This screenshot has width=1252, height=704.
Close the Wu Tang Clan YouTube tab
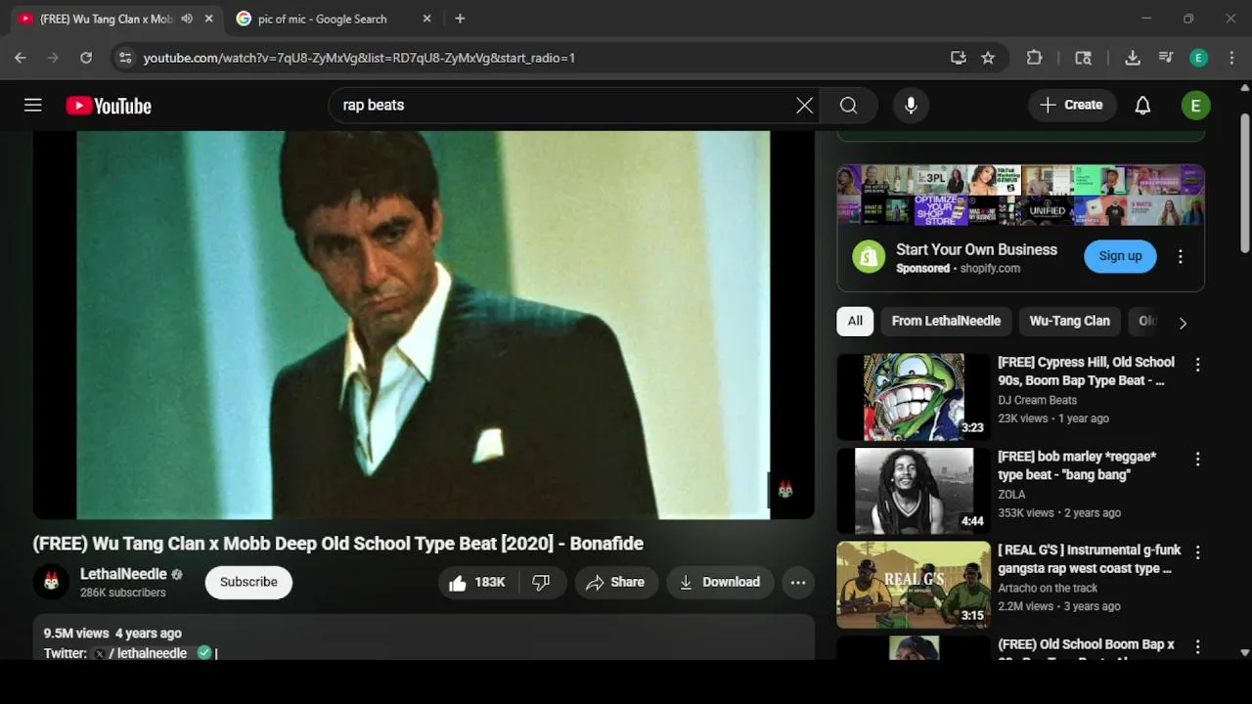pyautogui.click(x=208, y=19)
